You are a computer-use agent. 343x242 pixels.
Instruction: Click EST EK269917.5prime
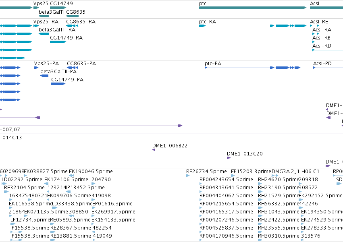pyautogui.click(x=113, y=212)
